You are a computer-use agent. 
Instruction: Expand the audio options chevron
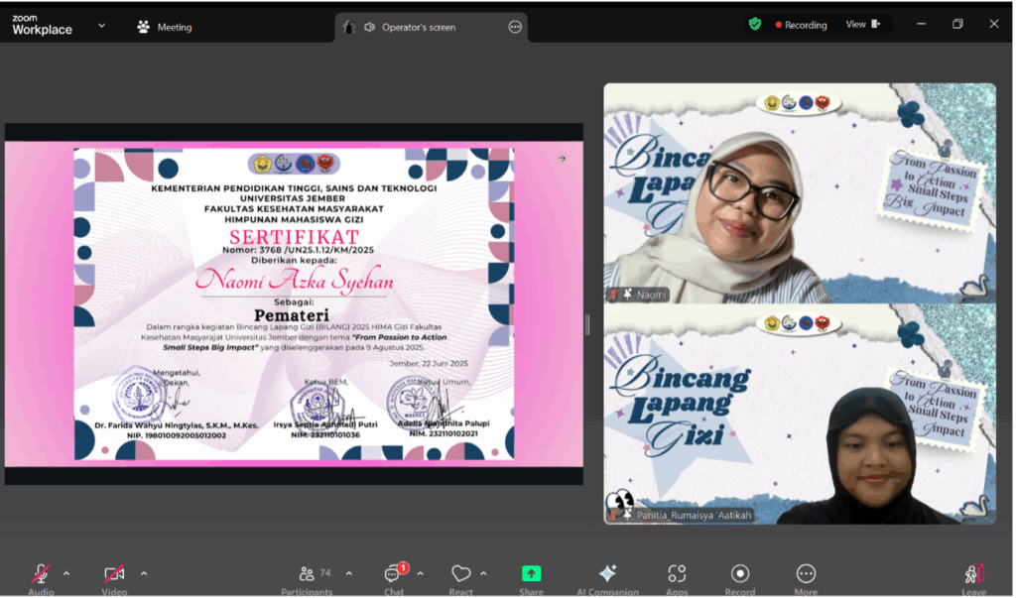click(x=66, y=573)
